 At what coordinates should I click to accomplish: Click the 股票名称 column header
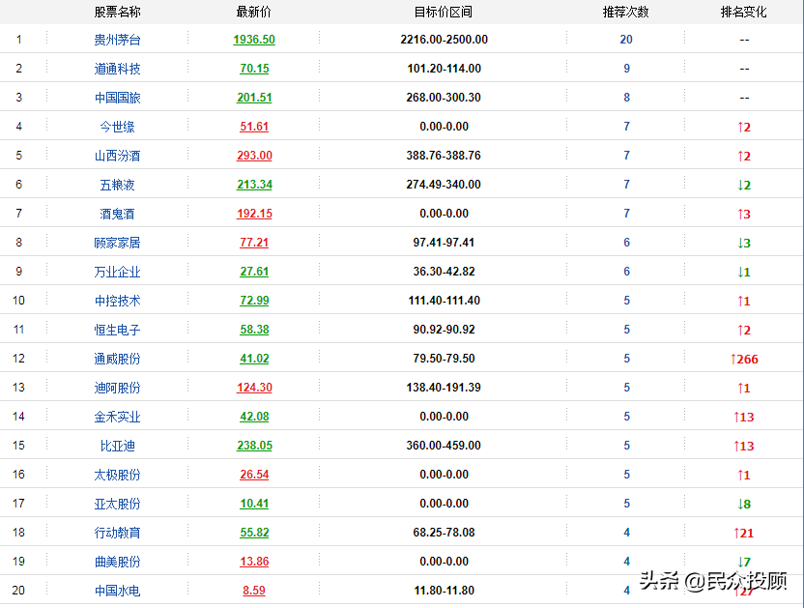tap(118, 12)
